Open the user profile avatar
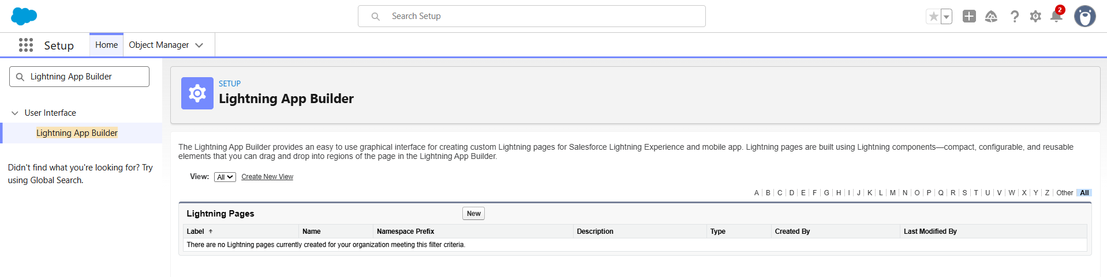Viewport: 1107px width, 277px height. pyautogui.click(x=1084, y=16)
